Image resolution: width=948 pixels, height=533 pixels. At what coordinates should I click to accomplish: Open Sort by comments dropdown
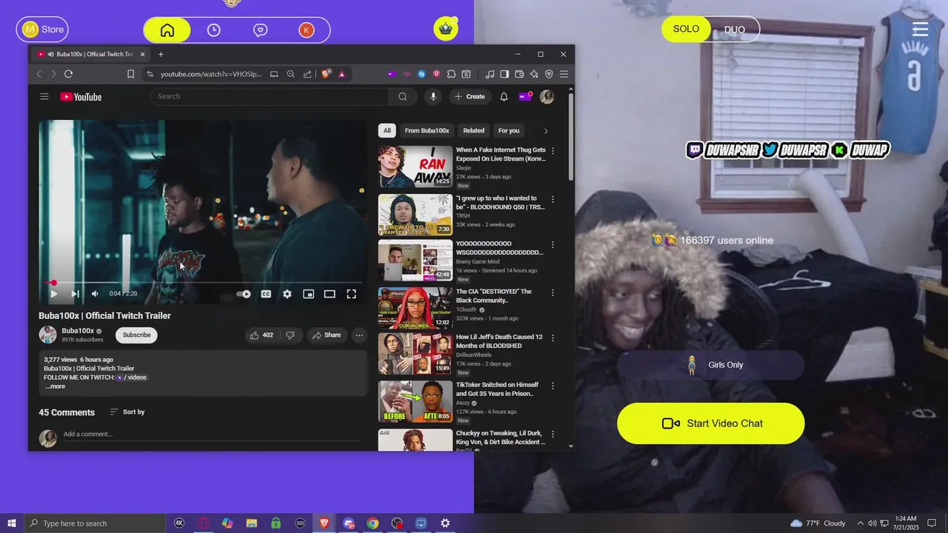pos(127,412)
